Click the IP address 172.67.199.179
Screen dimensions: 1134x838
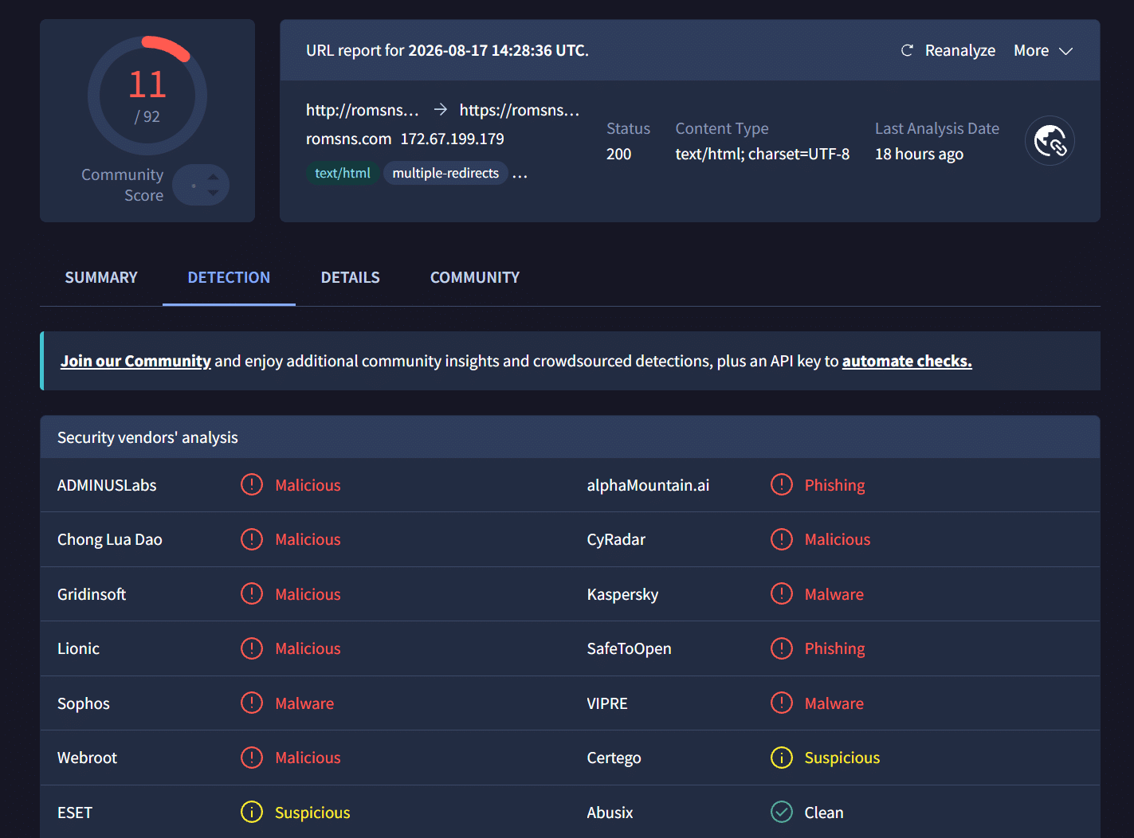click(453, 139)
